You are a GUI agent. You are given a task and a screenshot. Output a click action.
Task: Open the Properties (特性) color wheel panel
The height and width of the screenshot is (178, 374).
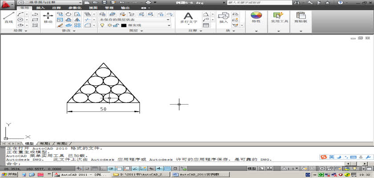[256, 18]
